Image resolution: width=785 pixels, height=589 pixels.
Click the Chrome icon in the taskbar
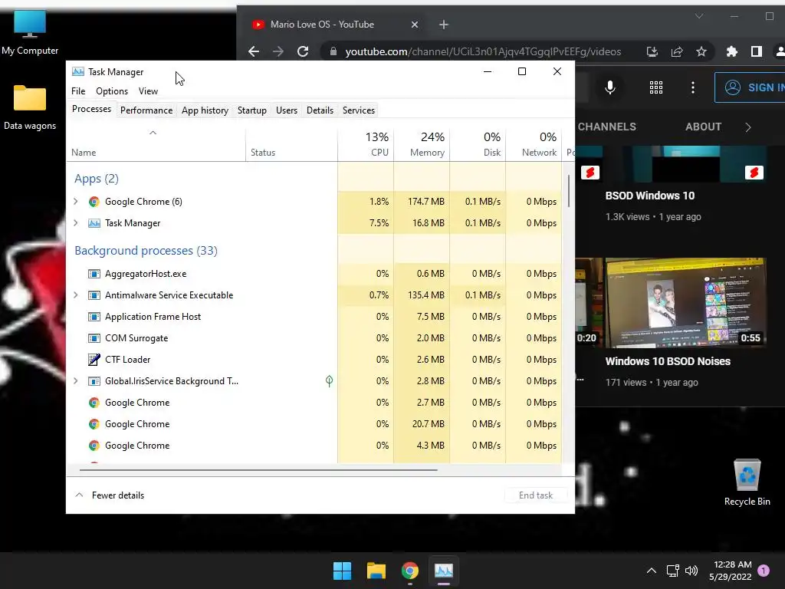coord(410,571)
